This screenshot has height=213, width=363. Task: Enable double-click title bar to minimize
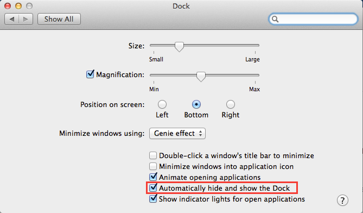point(153,155)
